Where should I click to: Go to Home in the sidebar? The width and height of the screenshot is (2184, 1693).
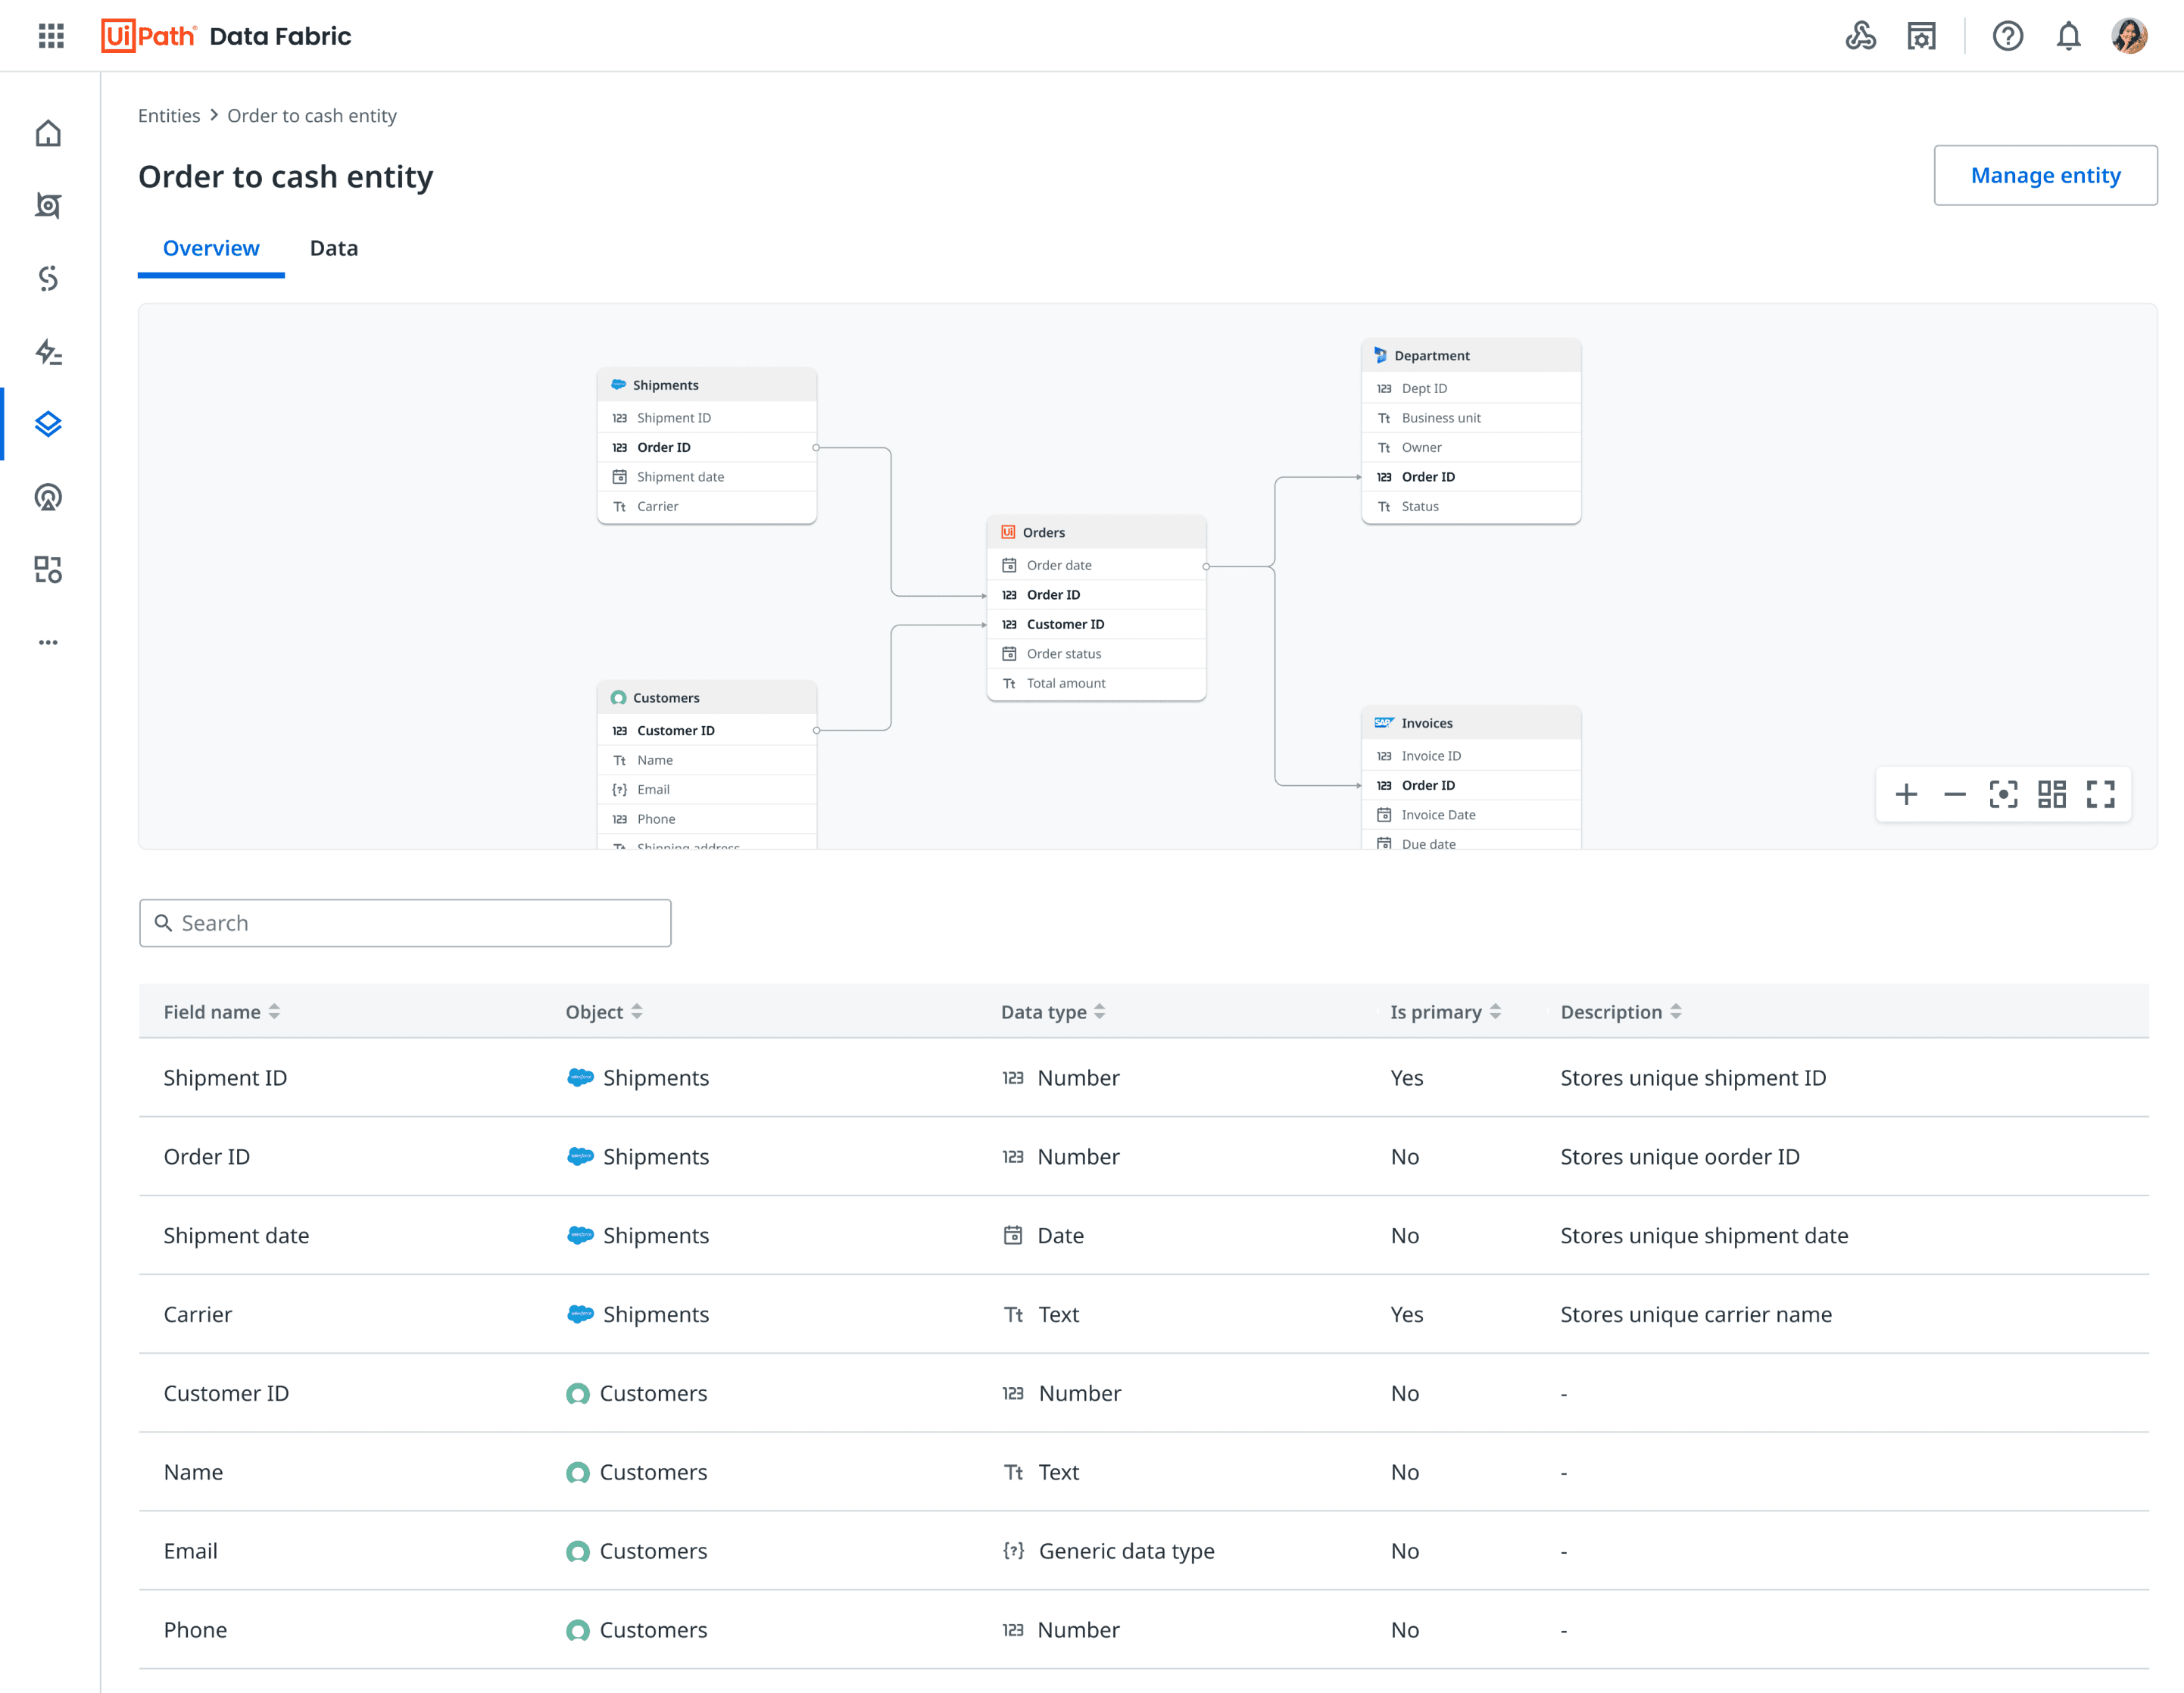pos(48,133)
